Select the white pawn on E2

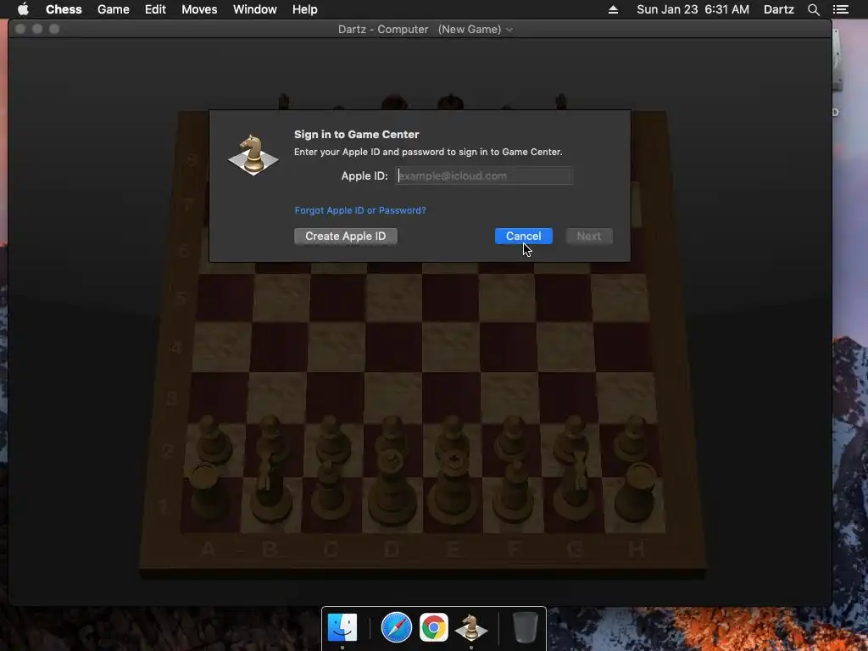coord(454,437)
